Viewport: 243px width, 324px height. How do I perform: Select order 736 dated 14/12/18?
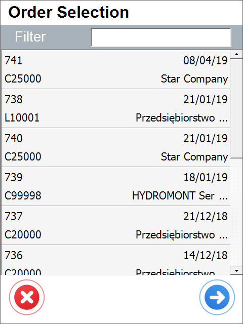[116, 260]
